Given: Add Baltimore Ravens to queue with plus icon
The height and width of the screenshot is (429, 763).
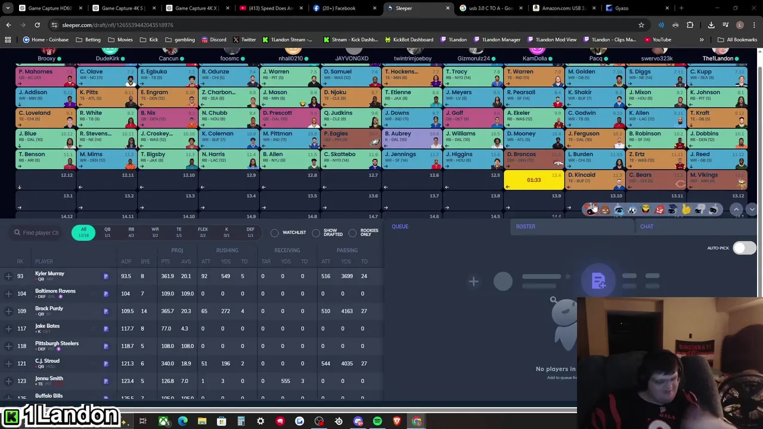Looking at the screenshot, I should [x=8, y=294].
